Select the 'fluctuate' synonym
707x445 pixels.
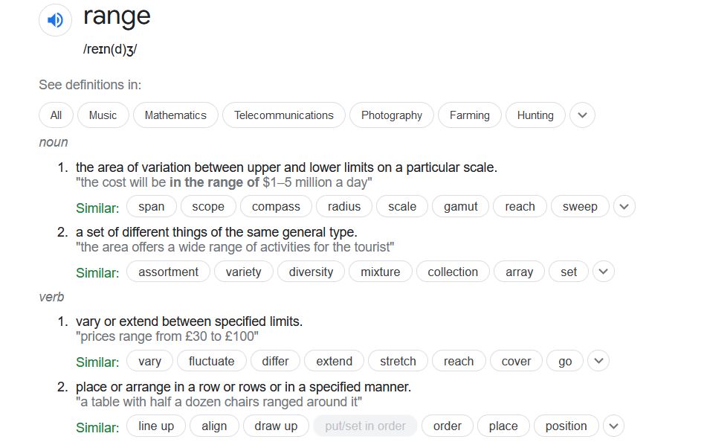212,362
